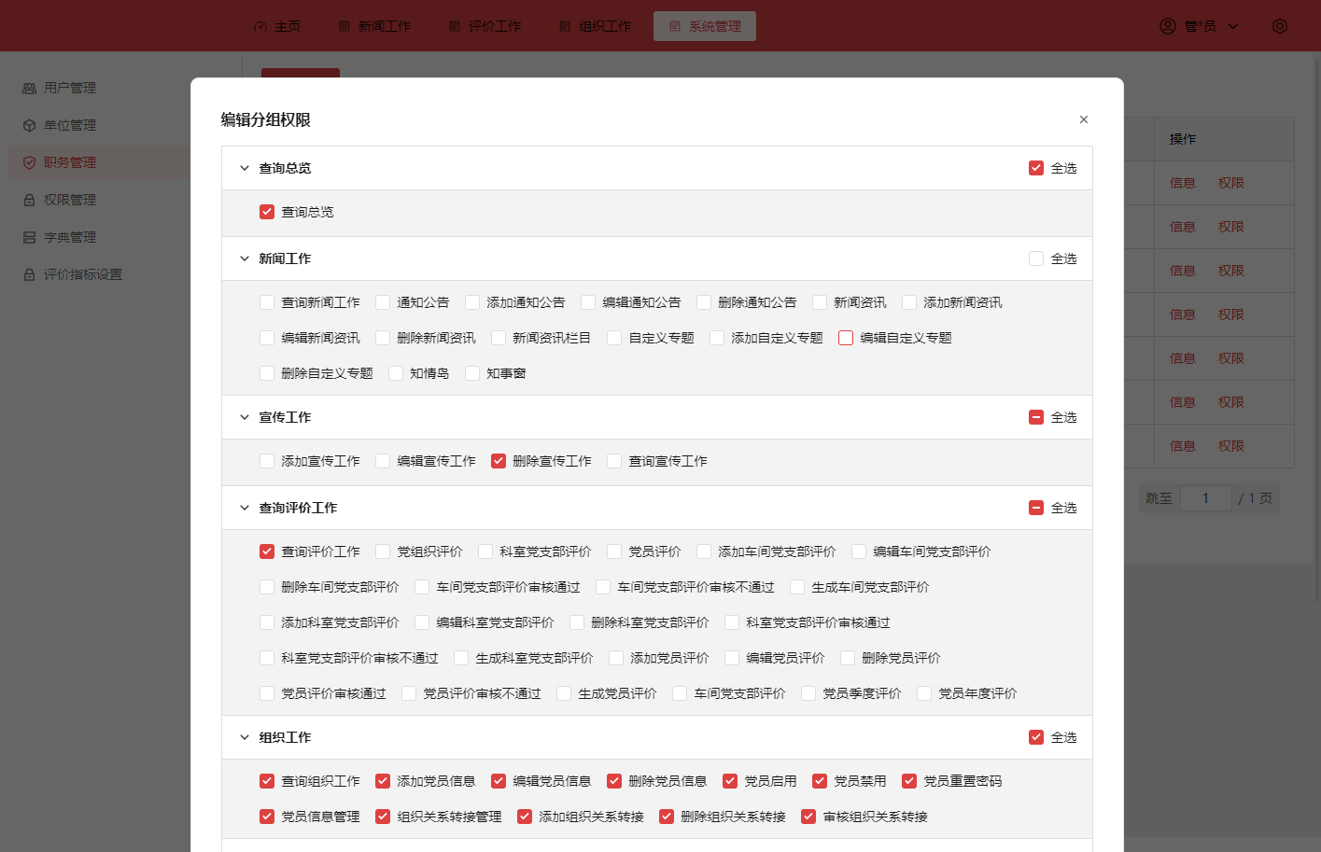Check 生成科室党支部评价 checkbox
This screenshot has height=852, width=1321.
[461, 658]
